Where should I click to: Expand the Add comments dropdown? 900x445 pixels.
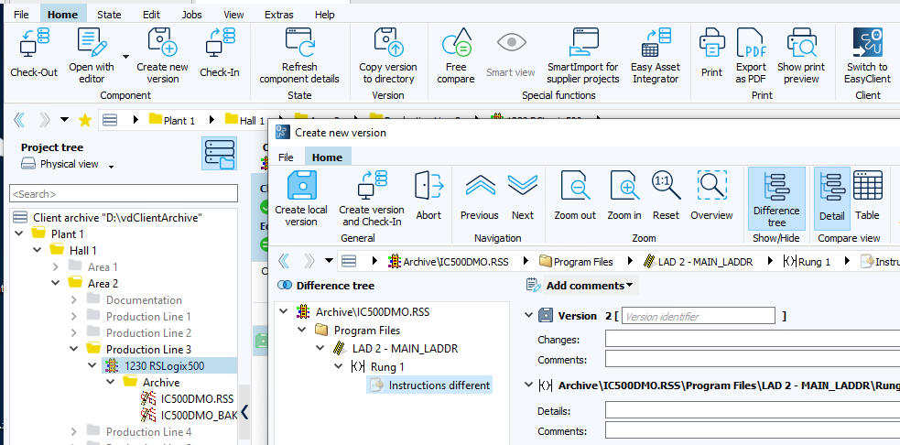(584, 286)
